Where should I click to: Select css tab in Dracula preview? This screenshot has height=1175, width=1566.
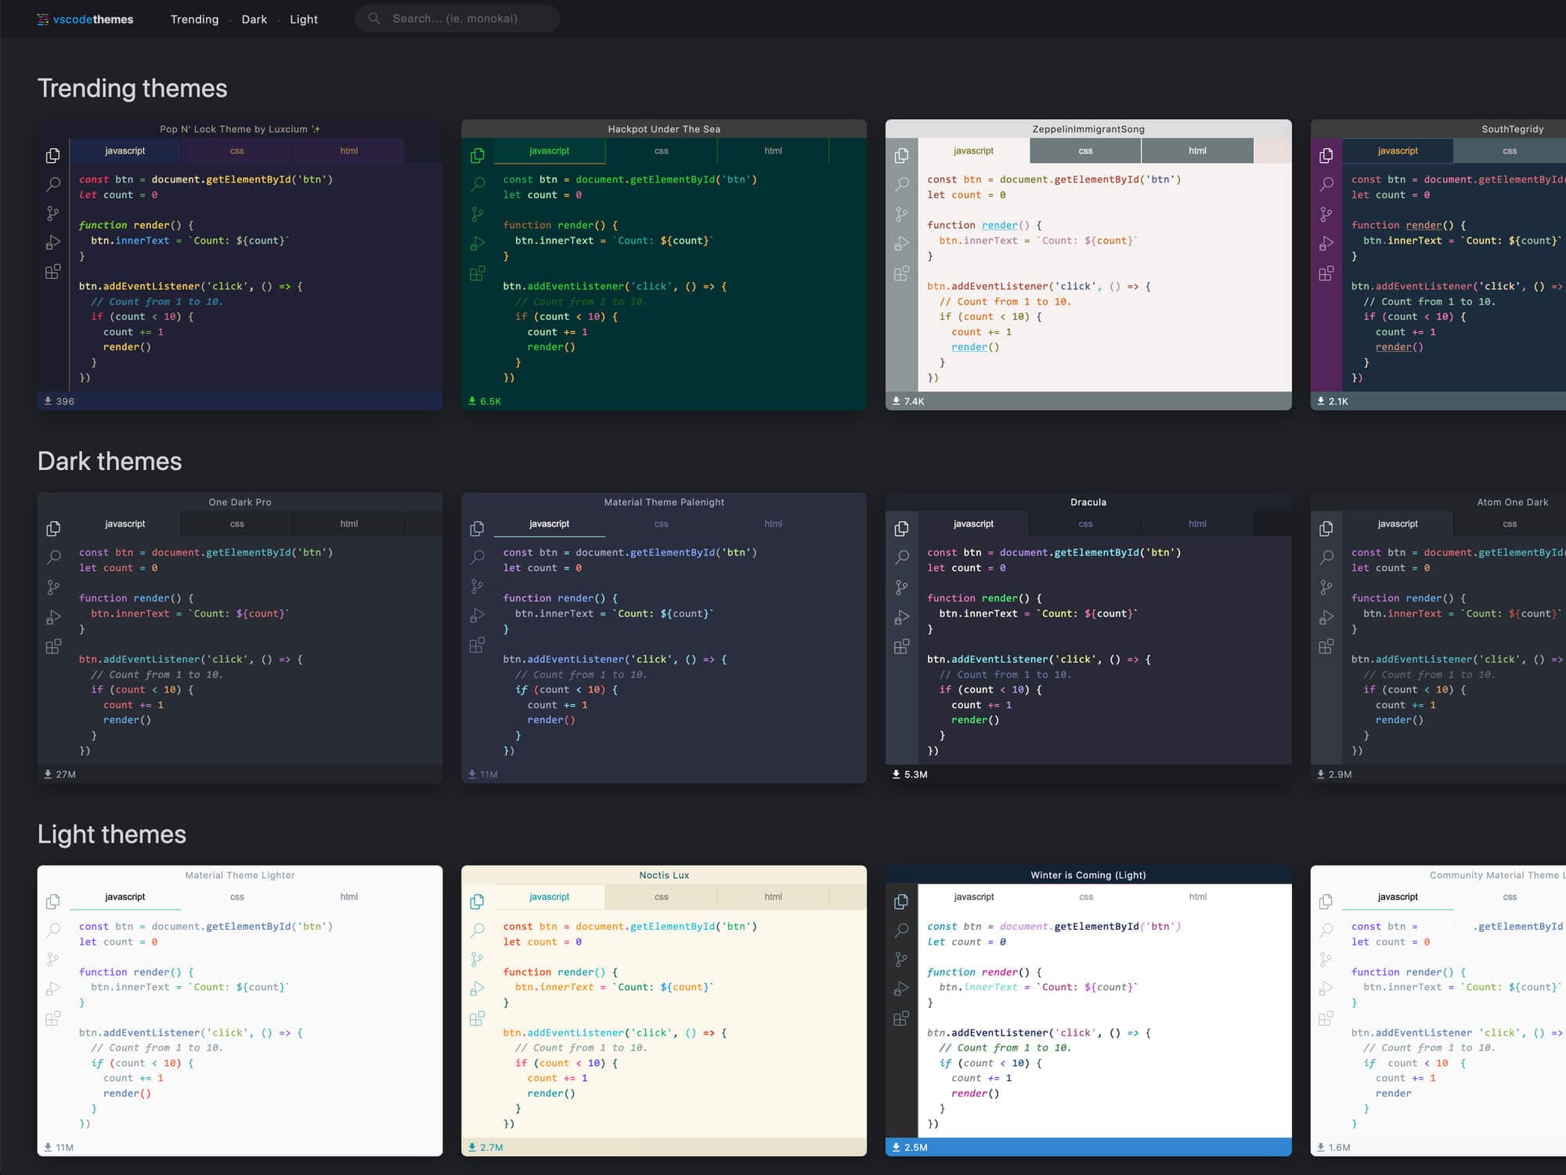[x=1085, y=523]
